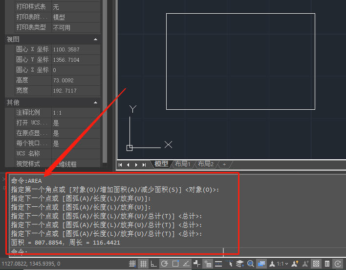Click 圆心 X 坐标 value field
Viewport: 346px width, 270px height.
[76, 49]
